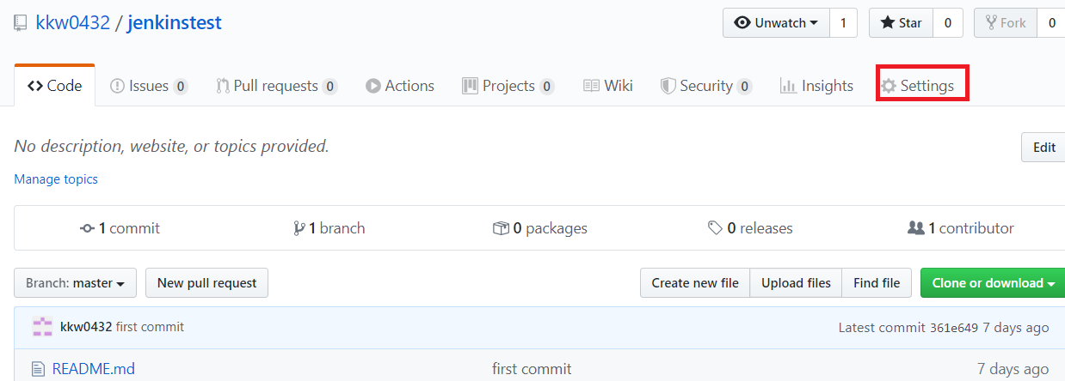Click the Manage topics link
Screen dimensions: 1065x381
[56, 179]
